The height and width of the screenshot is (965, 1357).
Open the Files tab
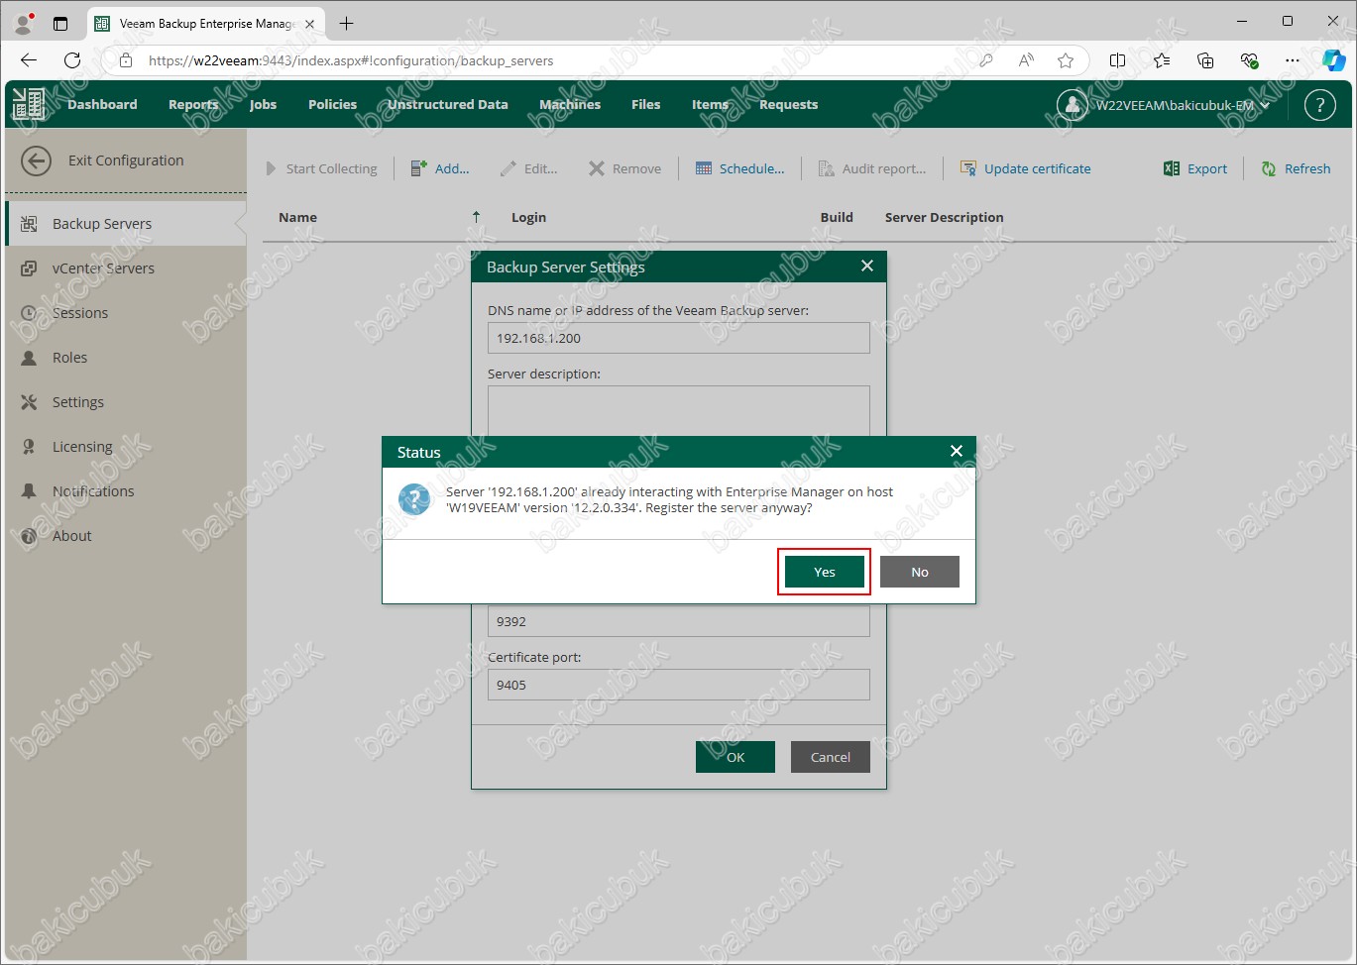pos(645,104)
